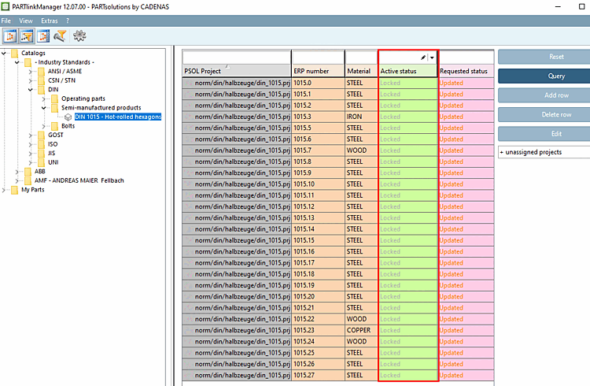
Task: Click the funnel filter toolbar icon
Action: (60, 35)
